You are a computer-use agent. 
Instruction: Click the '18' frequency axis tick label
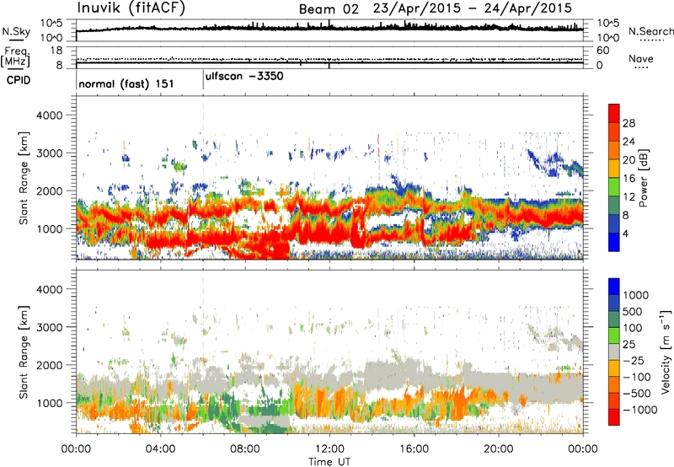tap(56, 51)
